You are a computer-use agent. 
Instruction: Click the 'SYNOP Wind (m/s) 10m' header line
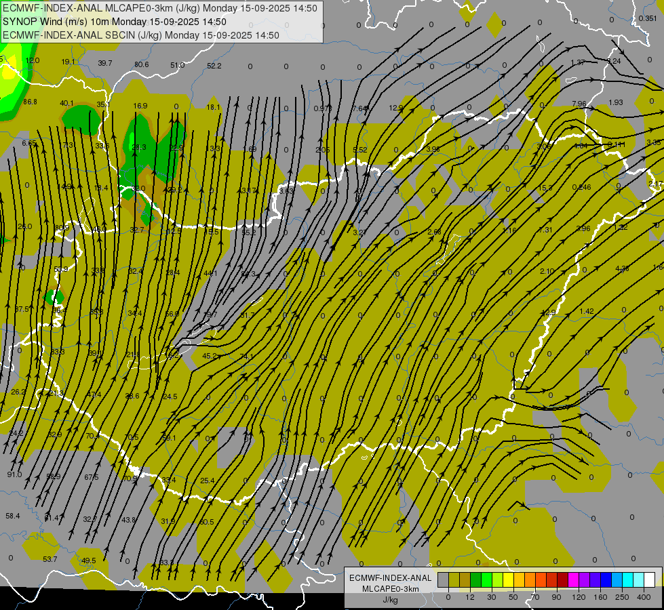click(x=115, y=22)
